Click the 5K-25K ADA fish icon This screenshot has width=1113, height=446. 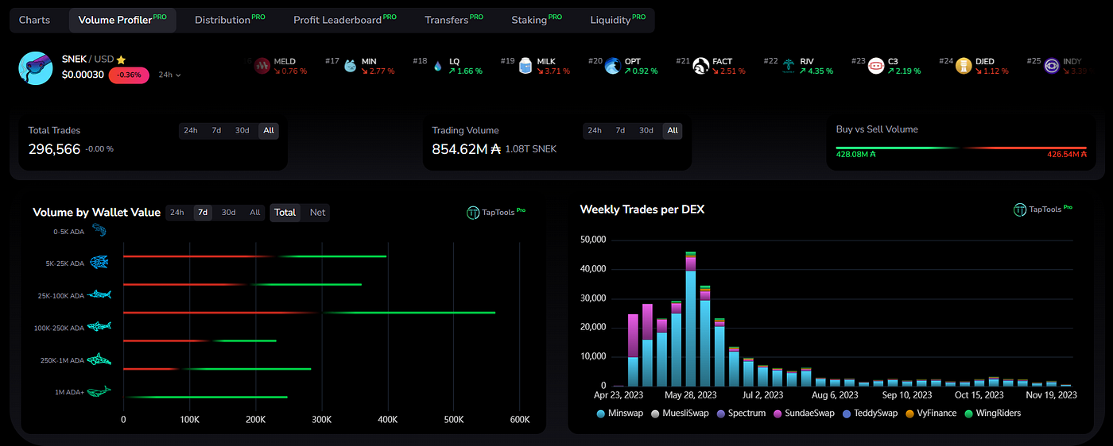tap(99, 262)
